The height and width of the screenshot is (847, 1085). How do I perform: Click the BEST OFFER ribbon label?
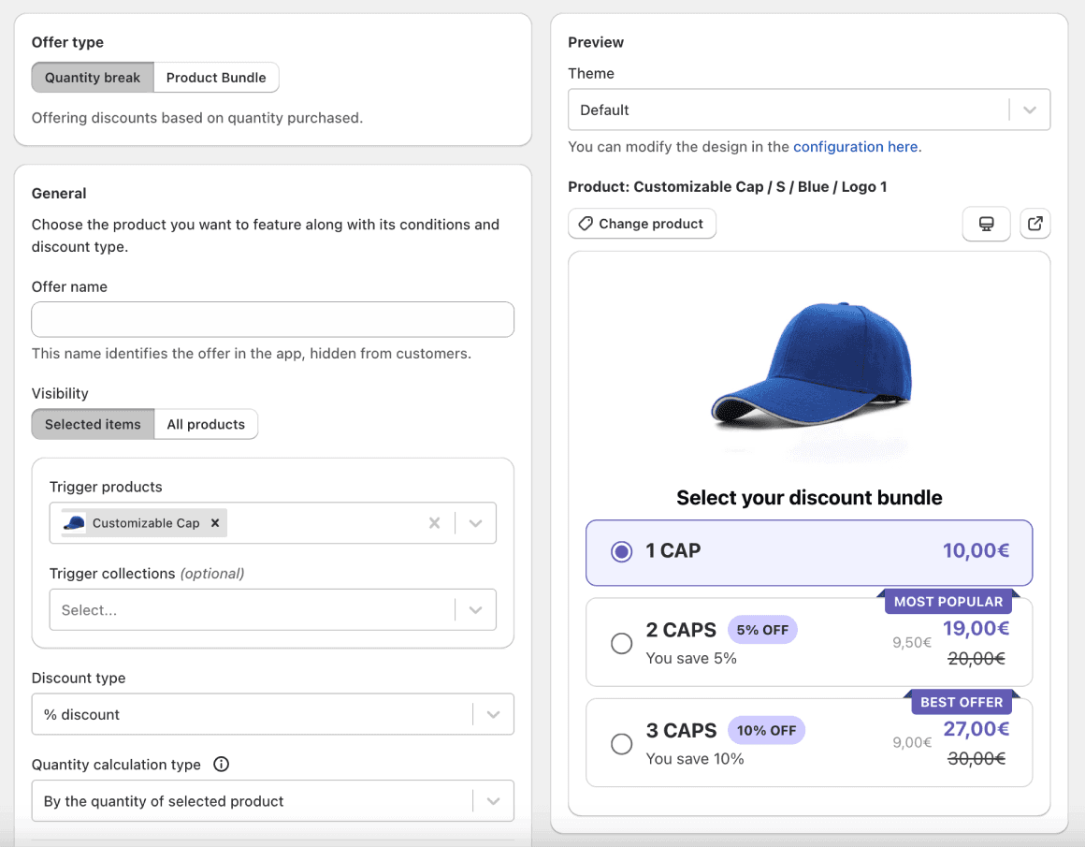tap(962, 702)
